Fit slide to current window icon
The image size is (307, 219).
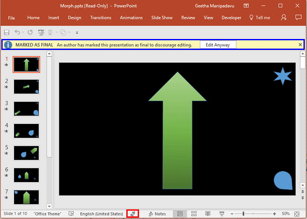pos(297,214)
